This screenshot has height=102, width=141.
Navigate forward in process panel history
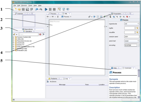(x=53, y=17)
